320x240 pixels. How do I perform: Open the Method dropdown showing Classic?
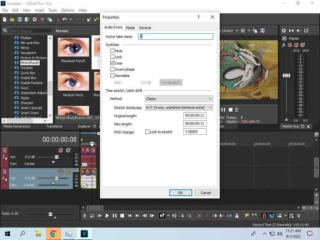(x=179, y=99)
